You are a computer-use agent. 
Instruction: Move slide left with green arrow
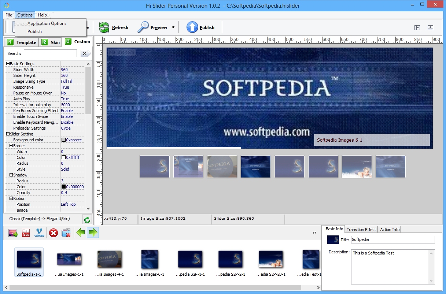pos(80,232)
